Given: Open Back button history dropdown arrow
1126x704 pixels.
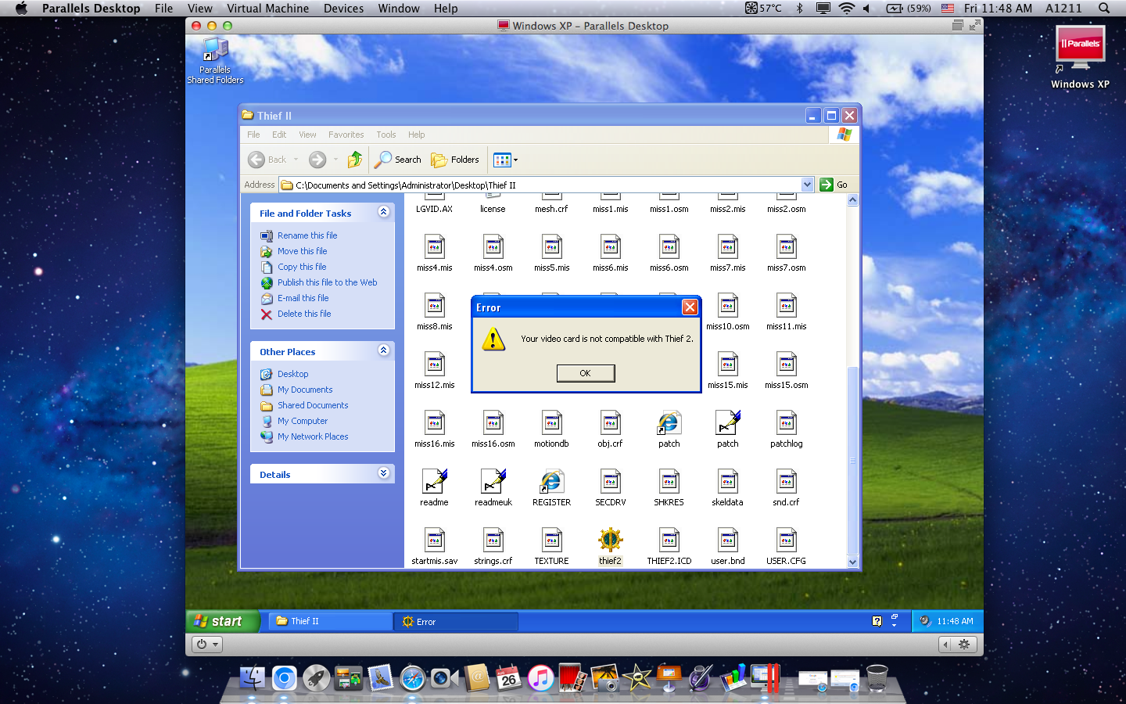Looking at the screenshot, I should pos(296,160).
